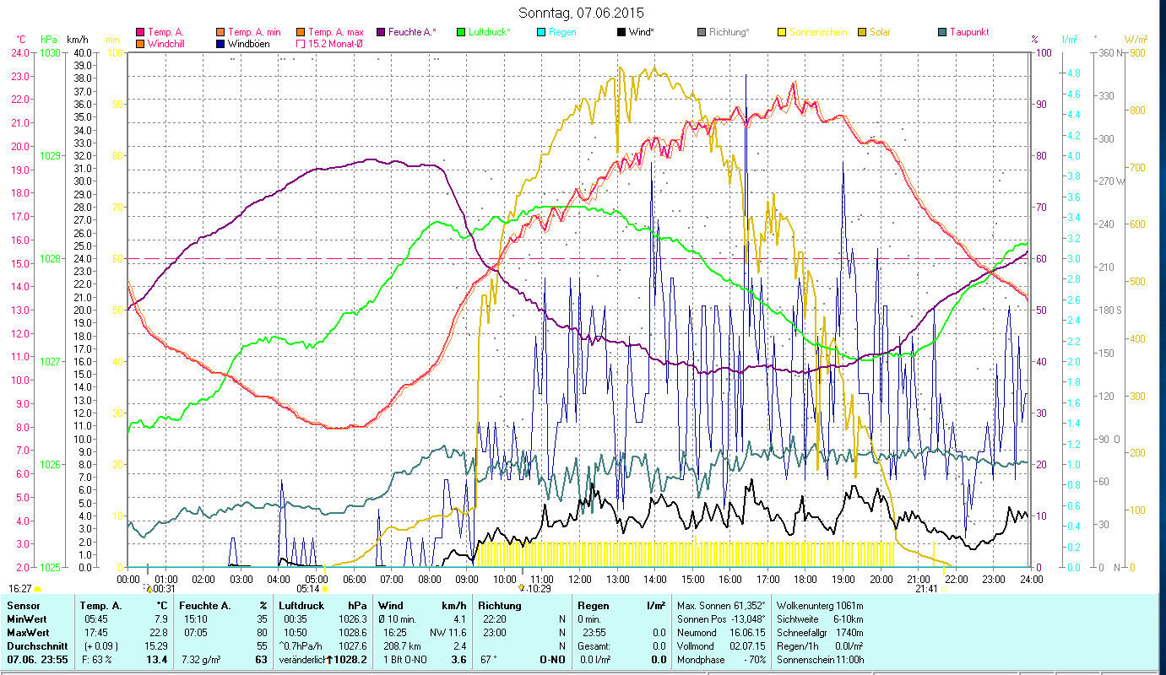Viewport: 1166px width, 675px height.
Task: Click the blue Windböen legend swatch
Action: click(x=220, y=43)
